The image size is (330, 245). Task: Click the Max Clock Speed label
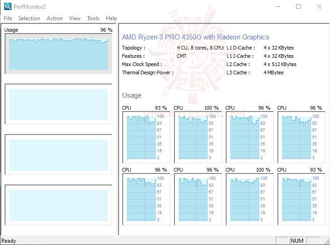tap(142, 64)
